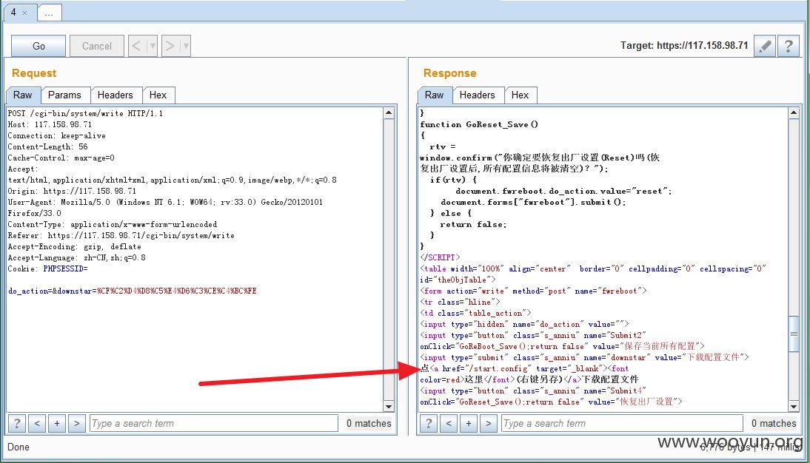Go to next response search match

[489, 423]
